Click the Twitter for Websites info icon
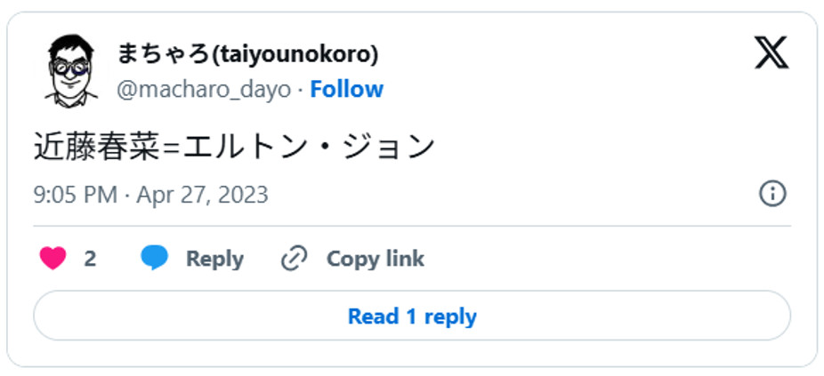 [771, 194]
